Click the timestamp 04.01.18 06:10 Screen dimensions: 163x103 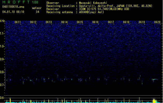click(x=13, y=12)
